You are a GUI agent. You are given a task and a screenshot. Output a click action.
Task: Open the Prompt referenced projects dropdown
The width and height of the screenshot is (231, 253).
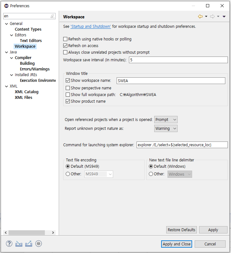[166, 120]
